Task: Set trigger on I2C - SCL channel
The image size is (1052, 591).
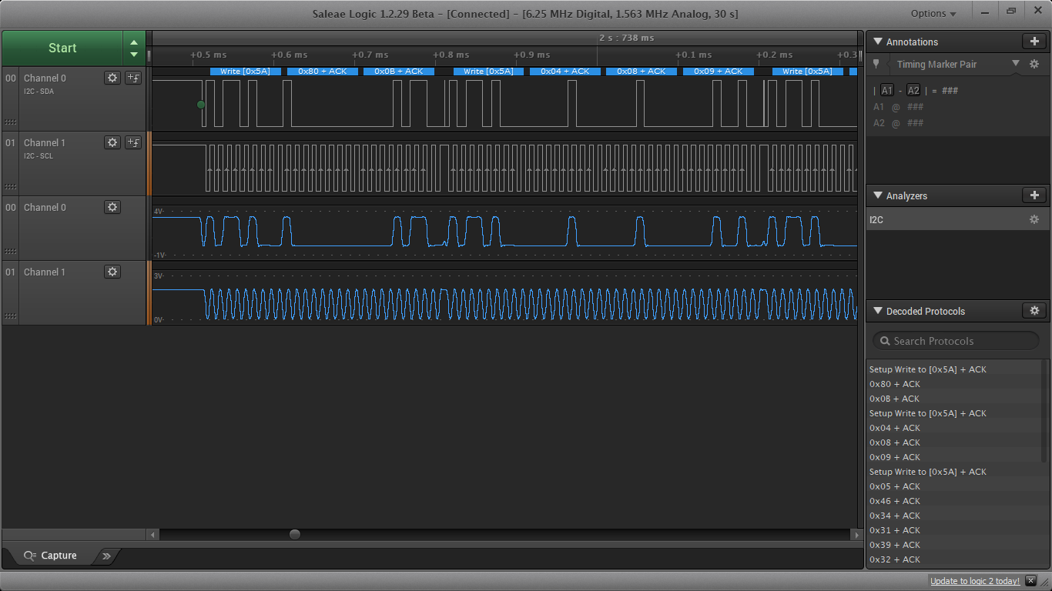Action: (133, 142)
